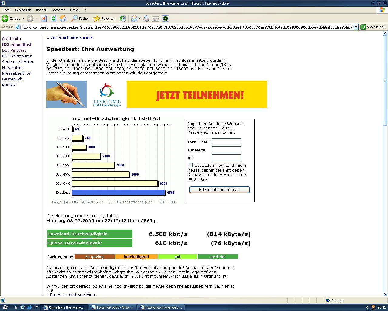Click Zur Startseite zurück link

(69, 38)
